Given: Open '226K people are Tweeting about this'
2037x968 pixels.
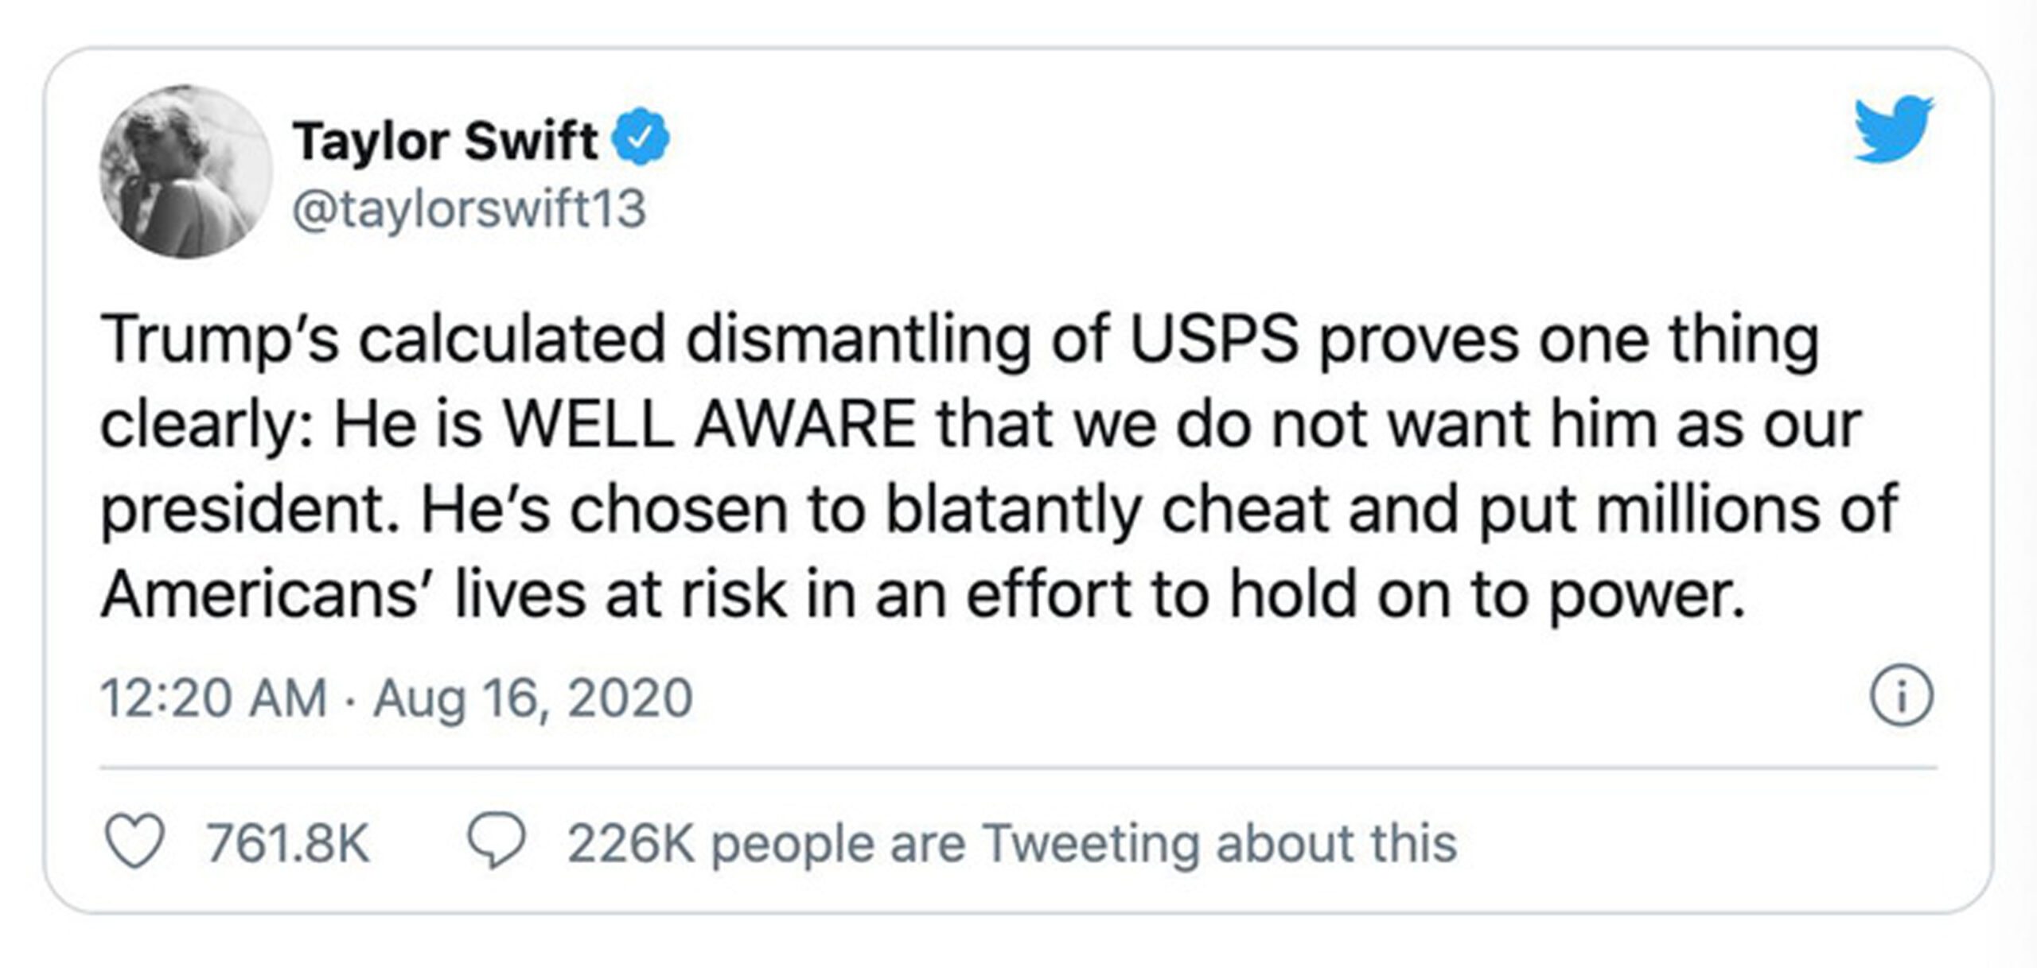Looking at the screenshot, I should [x=1011, y=843].
